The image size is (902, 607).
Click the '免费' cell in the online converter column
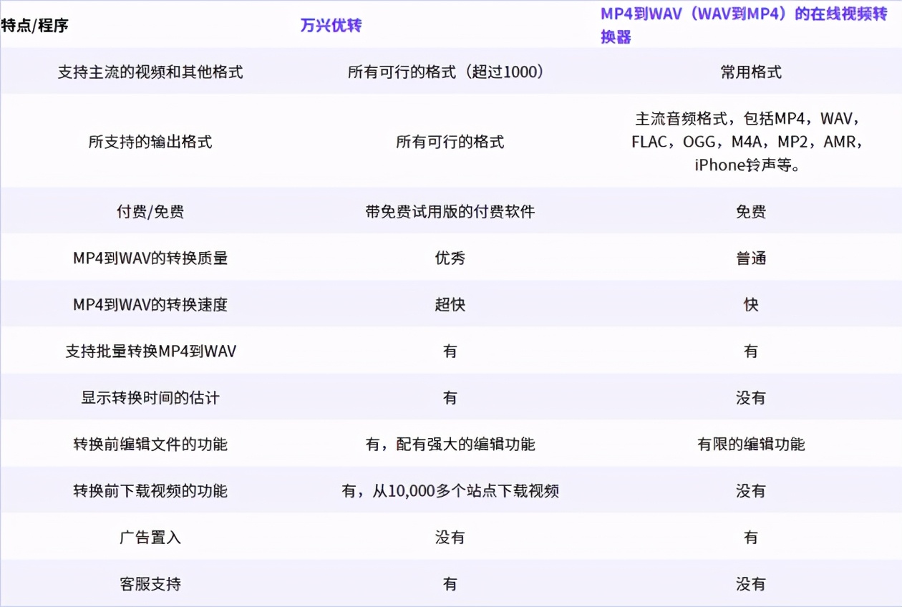click(751, 212)
